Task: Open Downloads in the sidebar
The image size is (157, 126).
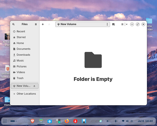Action: [25, 55]
